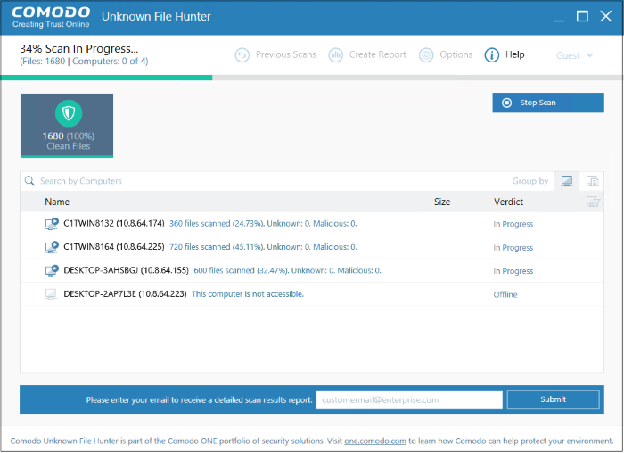The image size is (624, 453).
Task: Click the Help info icon
Action: [492, 55]
